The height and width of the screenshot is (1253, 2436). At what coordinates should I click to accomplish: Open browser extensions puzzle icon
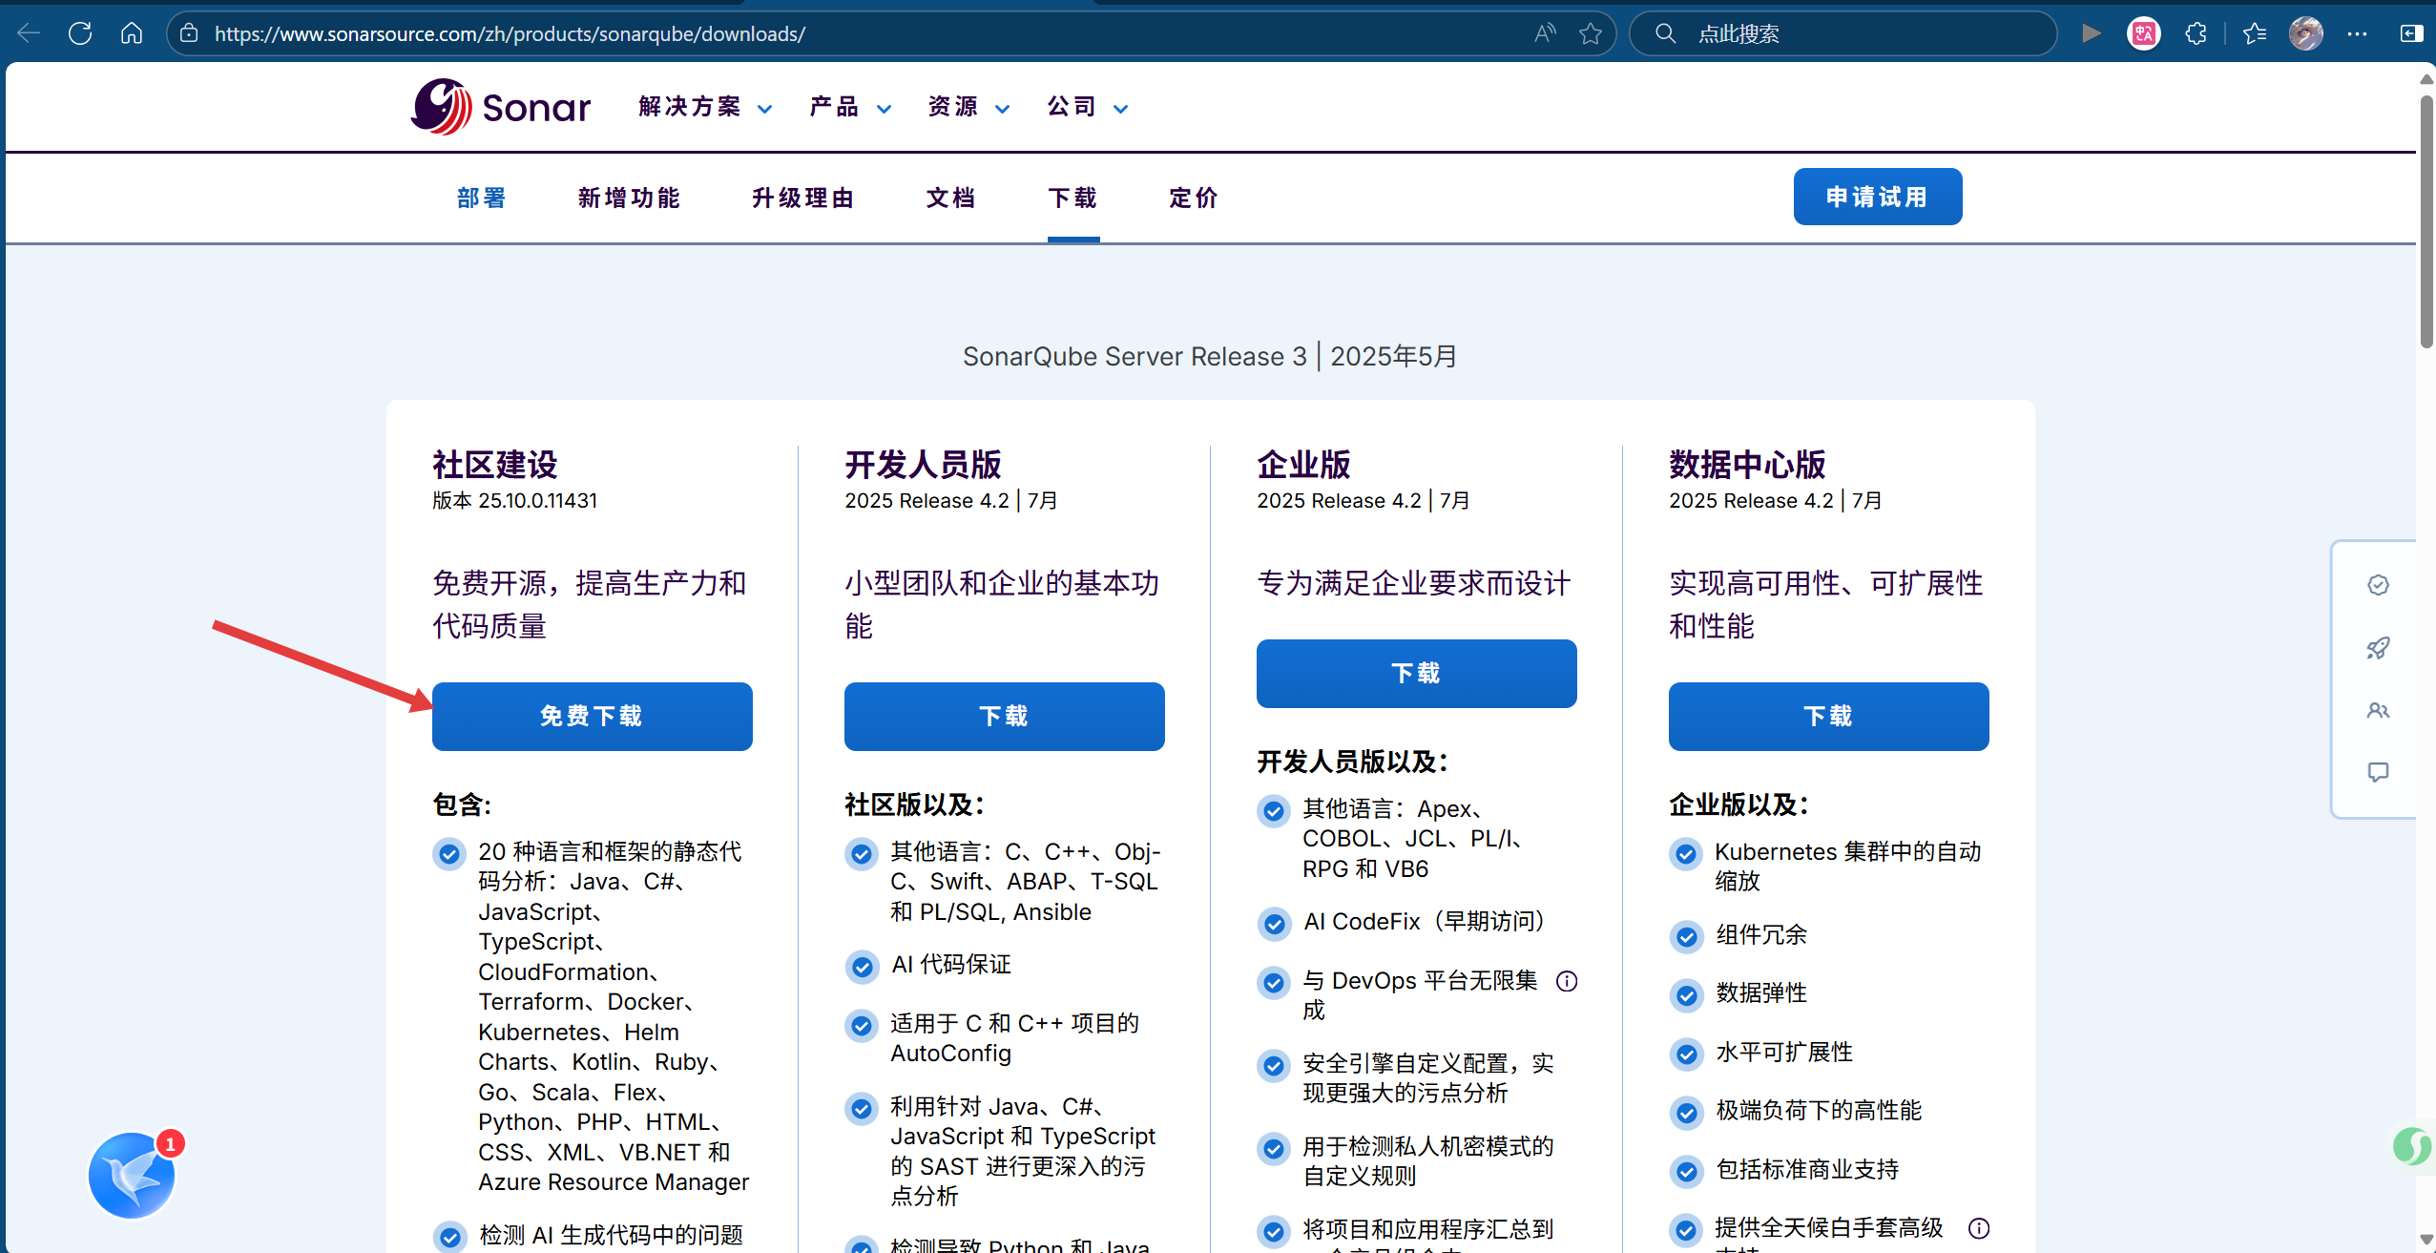click(2196, 33)
